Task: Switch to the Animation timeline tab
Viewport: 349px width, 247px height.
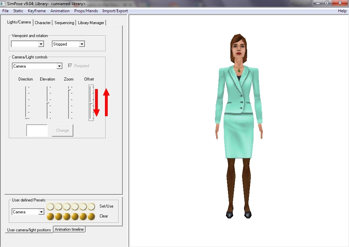Action: click(x=69, y=229)
